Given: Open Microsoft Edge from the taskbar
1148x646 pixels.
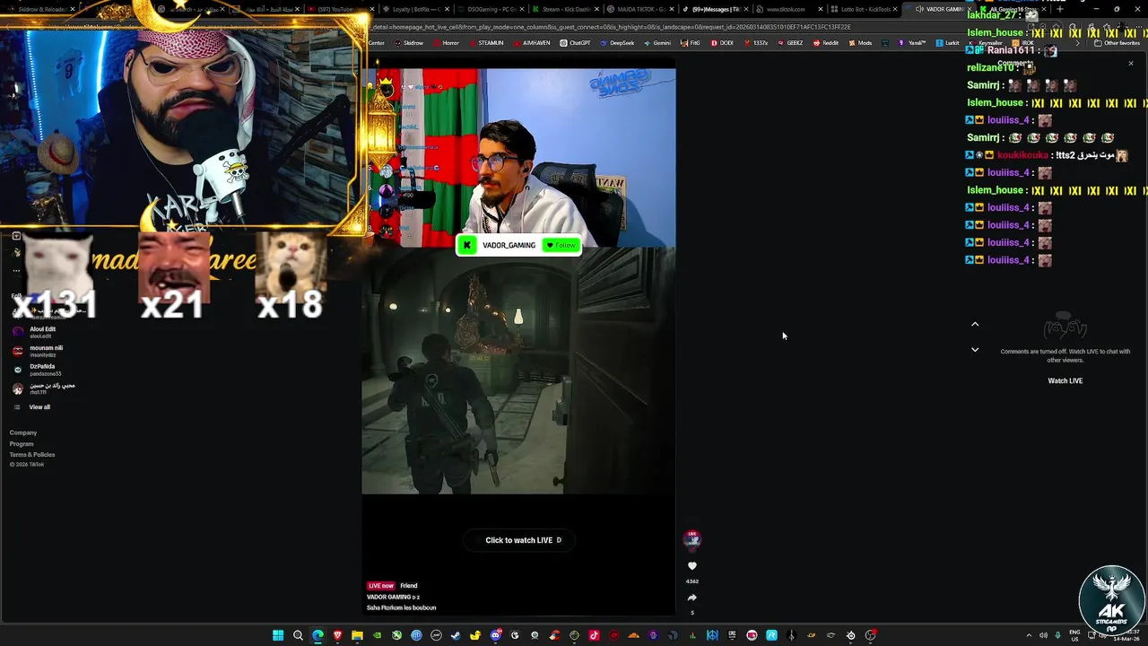Looking at the screenshot, I should tap(317, 635).
